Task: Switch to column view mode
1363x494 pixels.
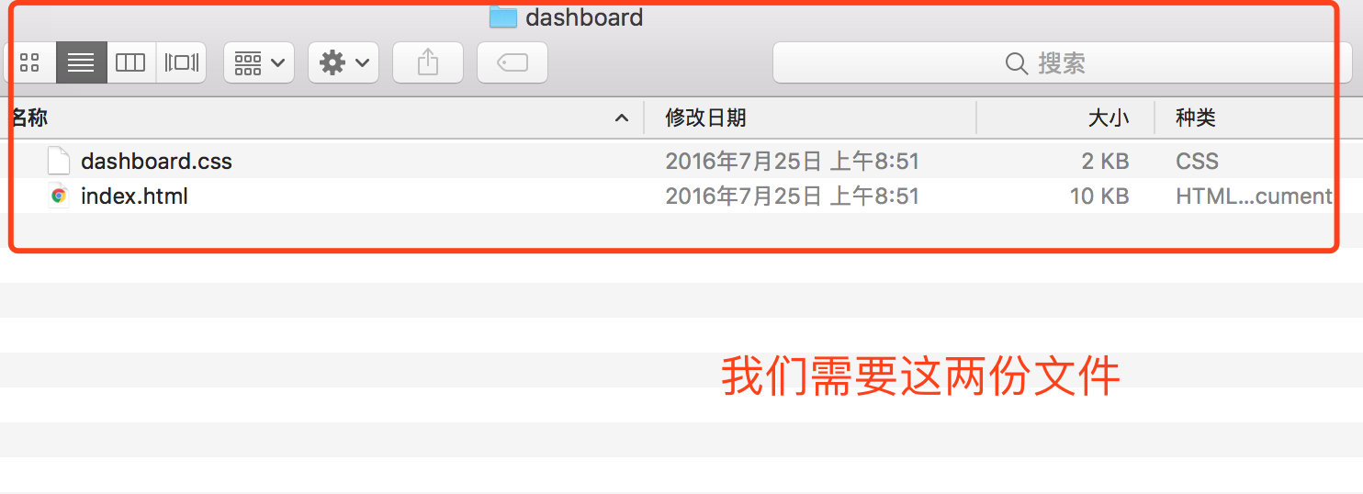Action: click(x=131, y=62)
